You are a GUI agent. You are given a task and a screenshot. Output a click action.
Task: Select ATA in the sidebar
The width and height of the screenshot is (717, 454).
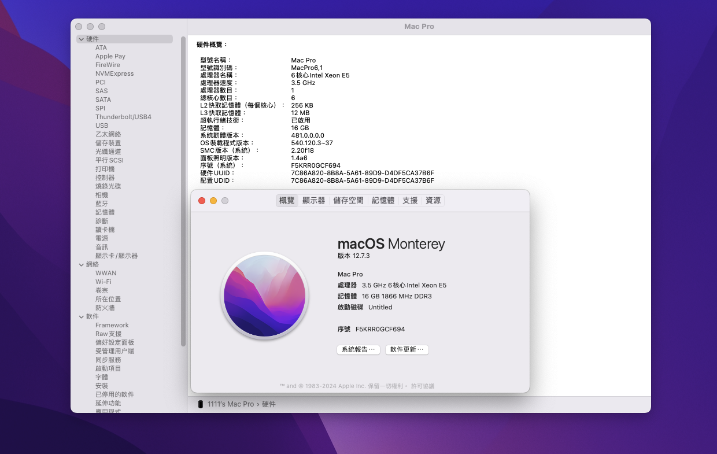click(x=101, y=47)
